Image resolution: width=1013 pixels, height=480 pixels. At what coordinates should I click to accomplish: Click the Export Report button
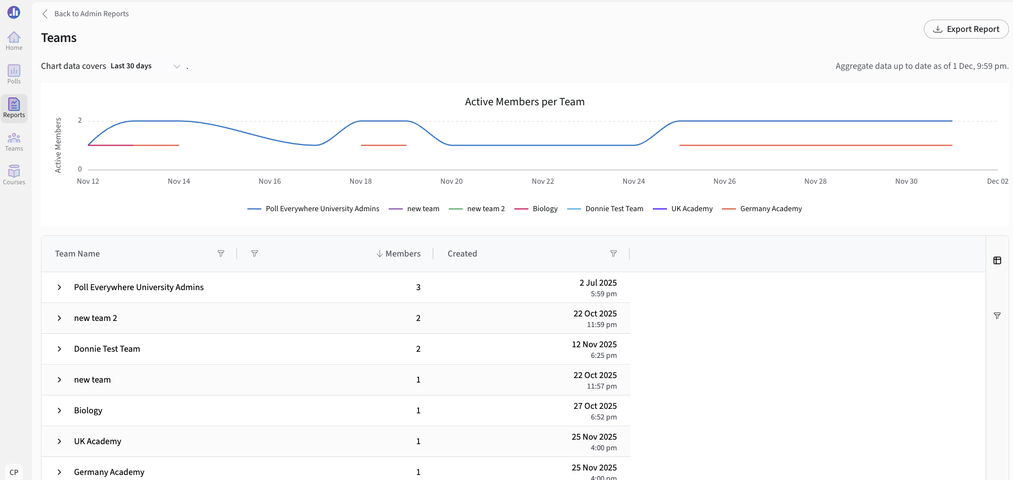[966, 29]
